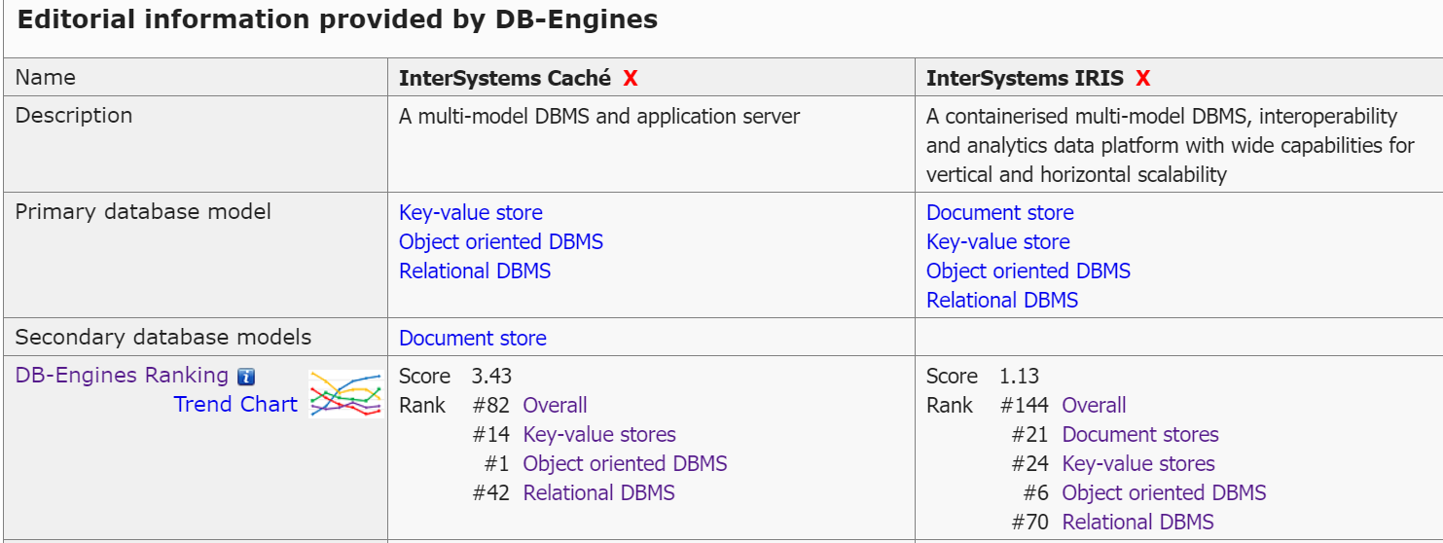Open Relational DBMS under Caché primary model
The width and height of the screenshot is (1443, 543).
(475, 271)
